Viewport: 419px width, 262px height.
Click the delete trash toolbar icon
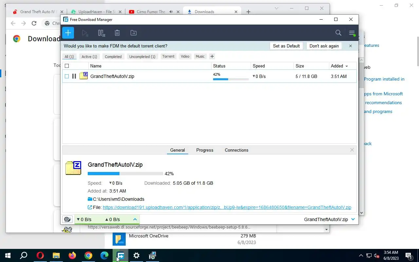click(117, 33)
